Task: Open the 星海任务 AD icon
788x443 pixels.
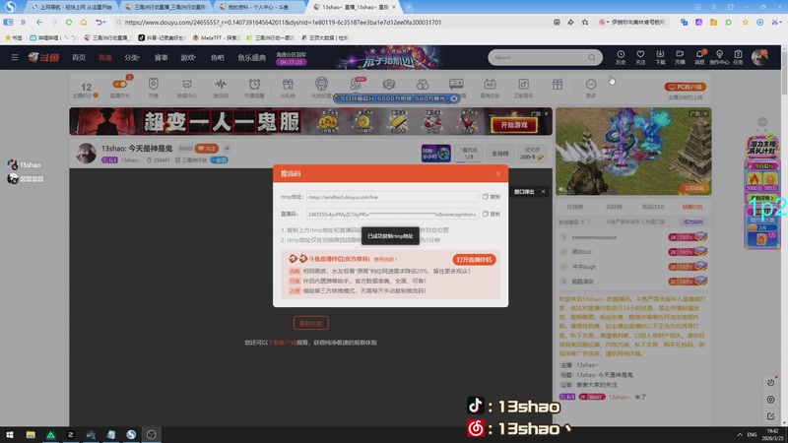Action: [490, 88]
